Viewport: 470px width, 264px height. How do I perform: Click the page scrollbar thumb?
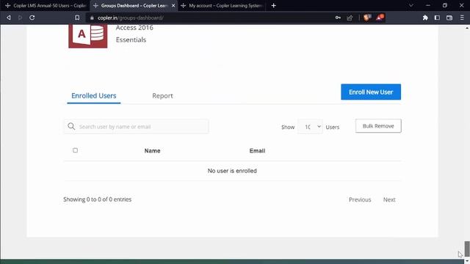[467, 249]
